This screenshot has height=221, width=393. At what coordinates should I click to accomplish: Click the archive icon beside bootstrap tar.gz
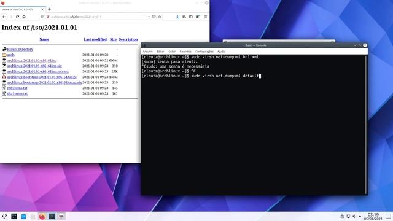pyautogui.click(x=4, y=77)
